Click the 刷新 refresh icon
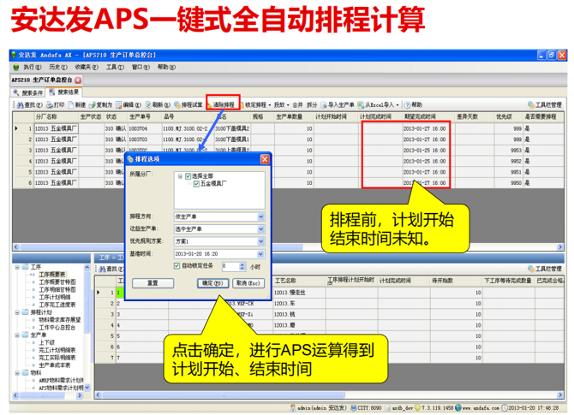 click(x=148, y=105)
